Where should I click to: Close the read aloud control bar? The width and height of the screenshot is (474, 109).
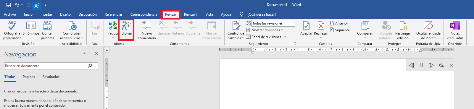(451, 65)
